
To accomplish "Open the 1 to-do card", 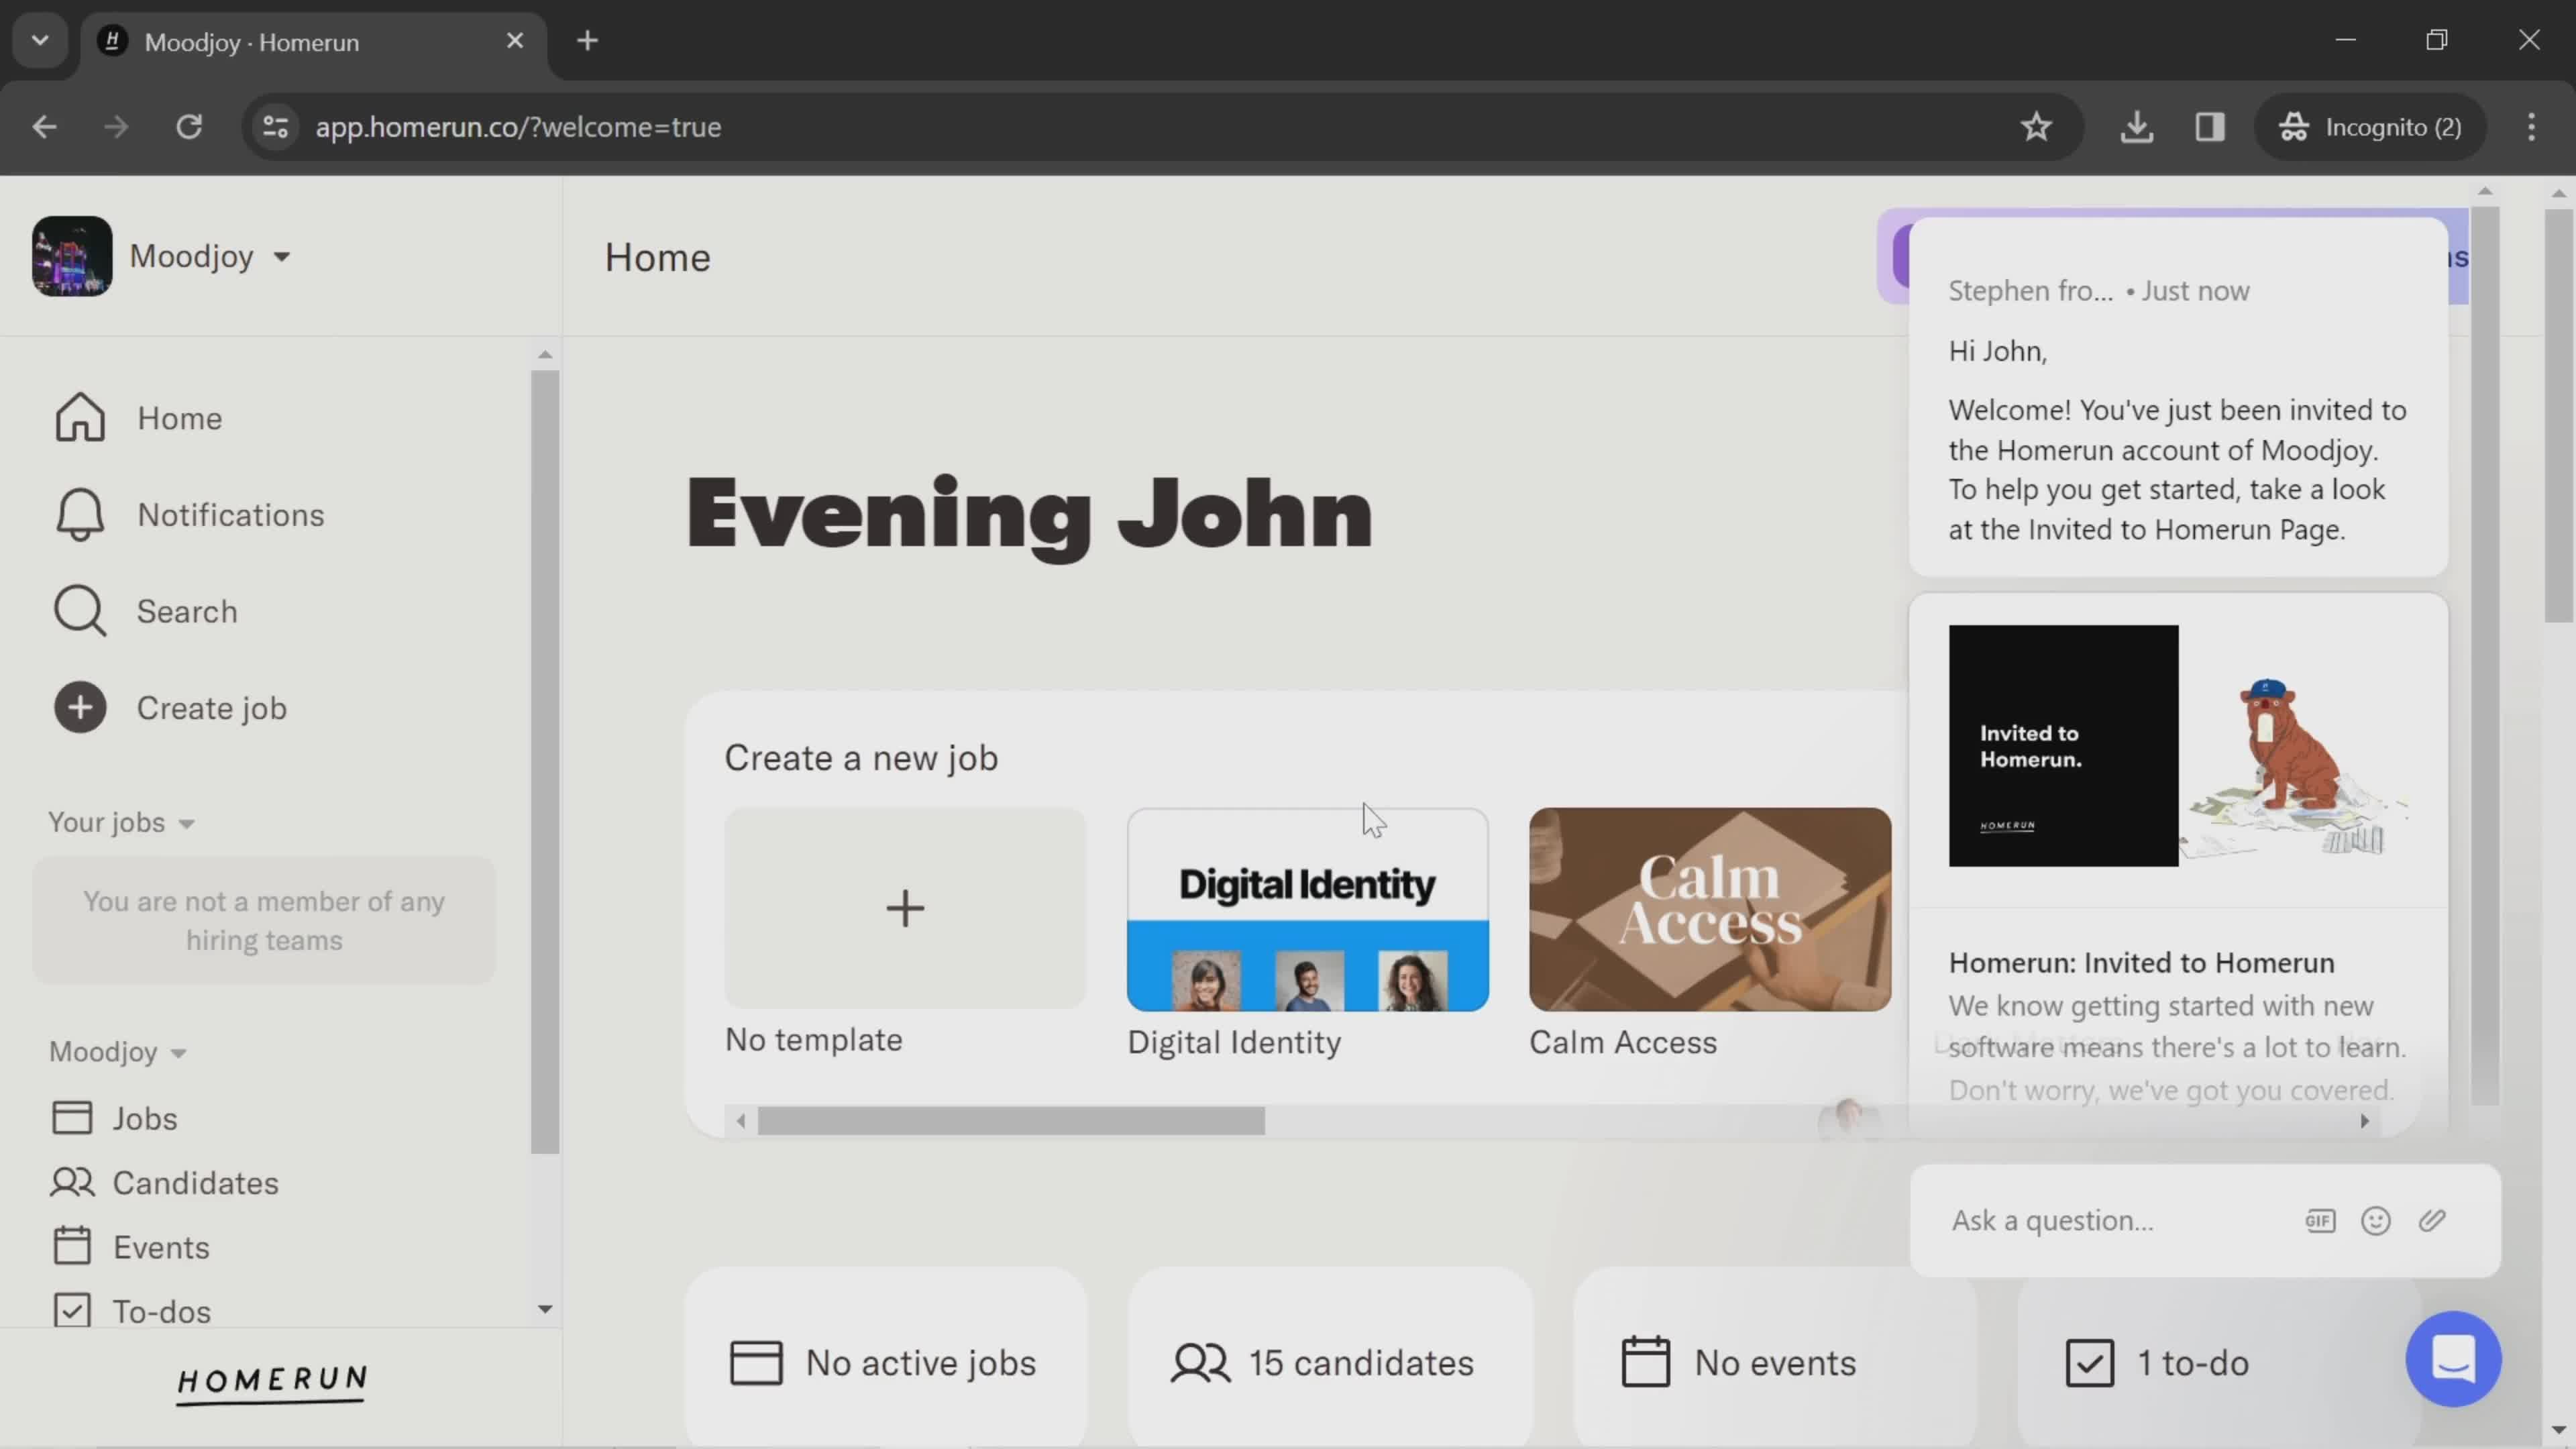I will (2218, 1363).
